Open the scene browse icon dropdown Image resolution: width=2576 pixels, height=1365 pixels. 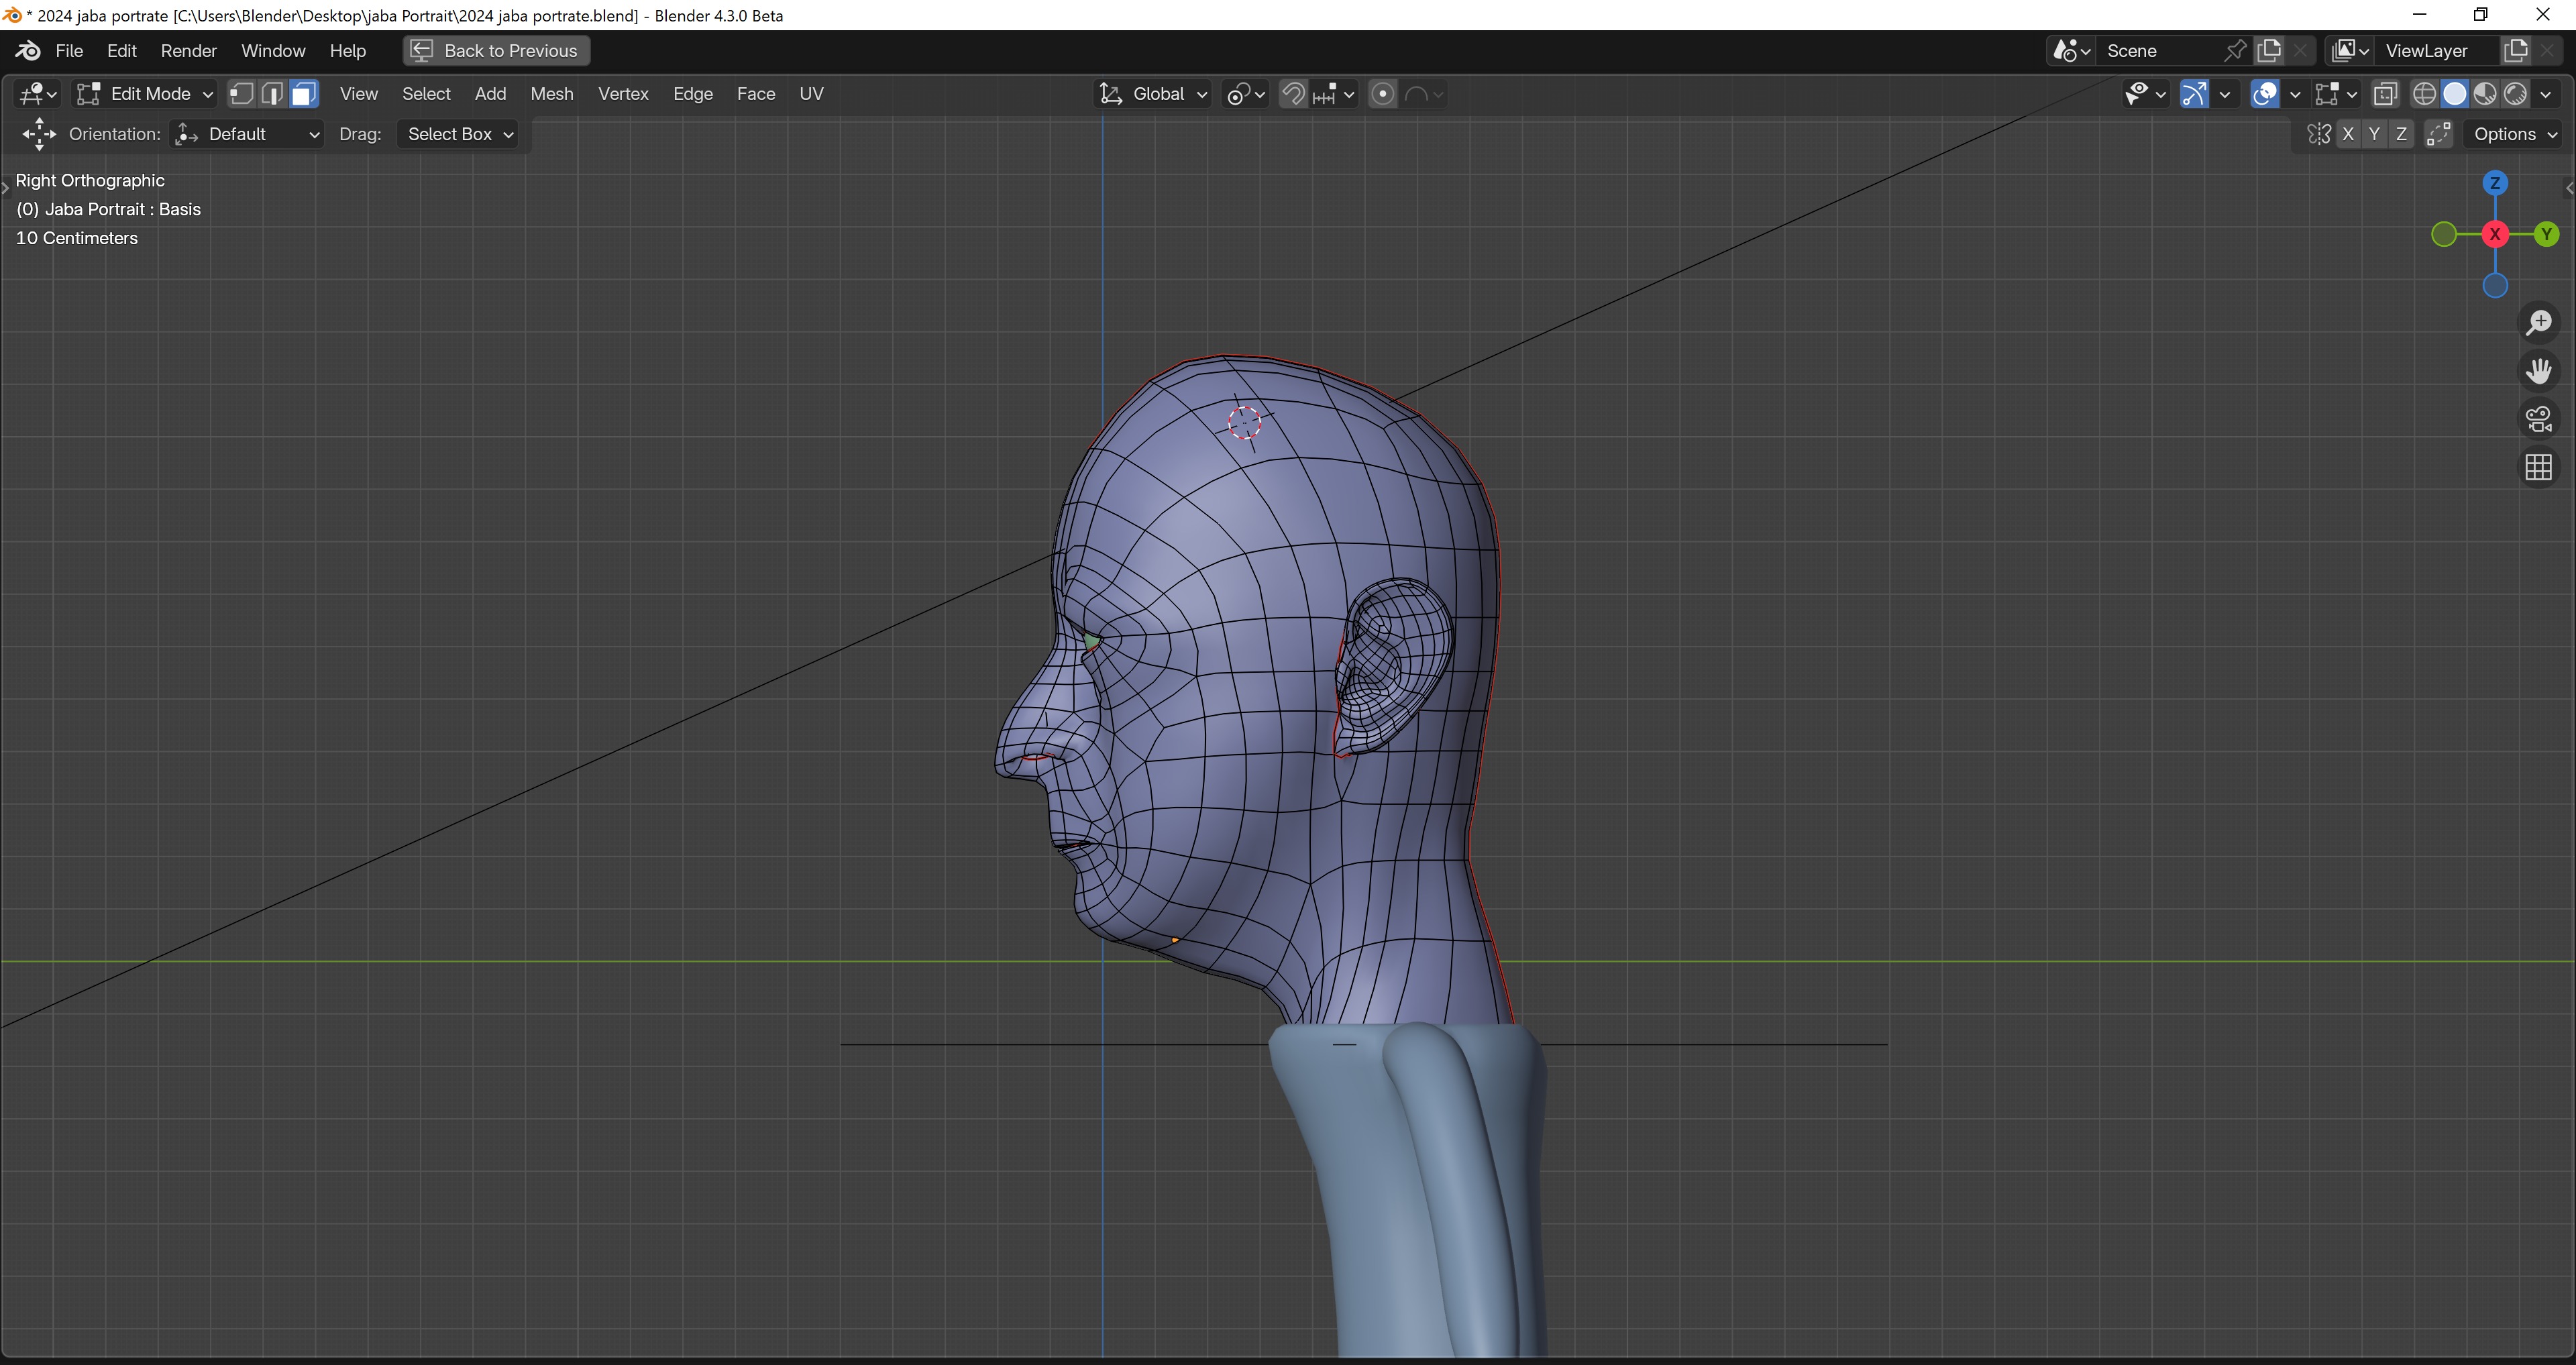2070,50
